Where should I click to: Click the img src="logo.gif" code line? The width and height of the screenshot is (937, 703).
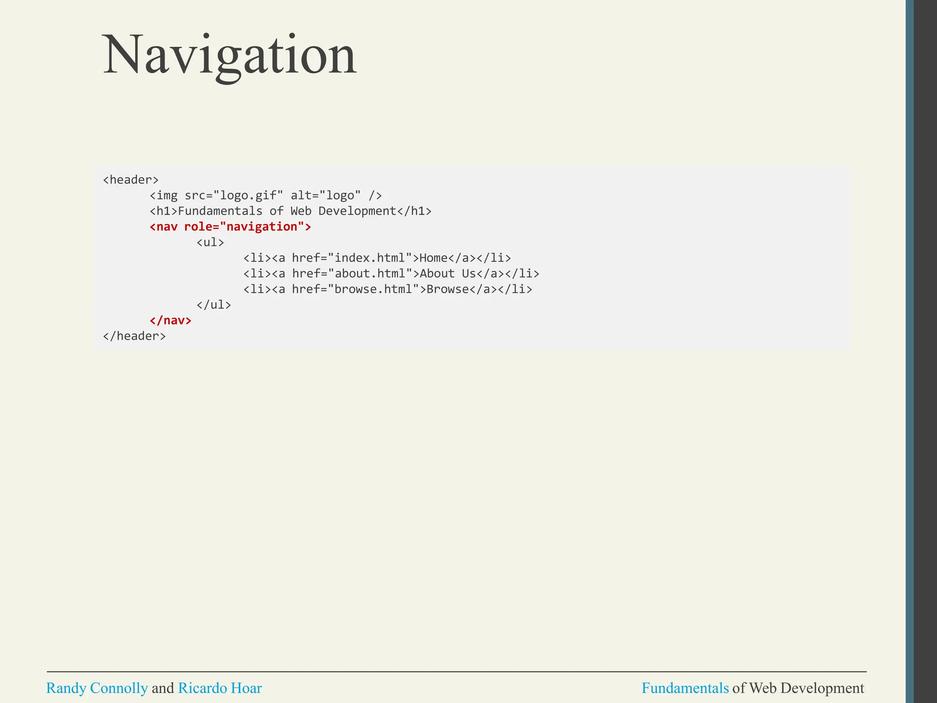(x=266, y=195)
